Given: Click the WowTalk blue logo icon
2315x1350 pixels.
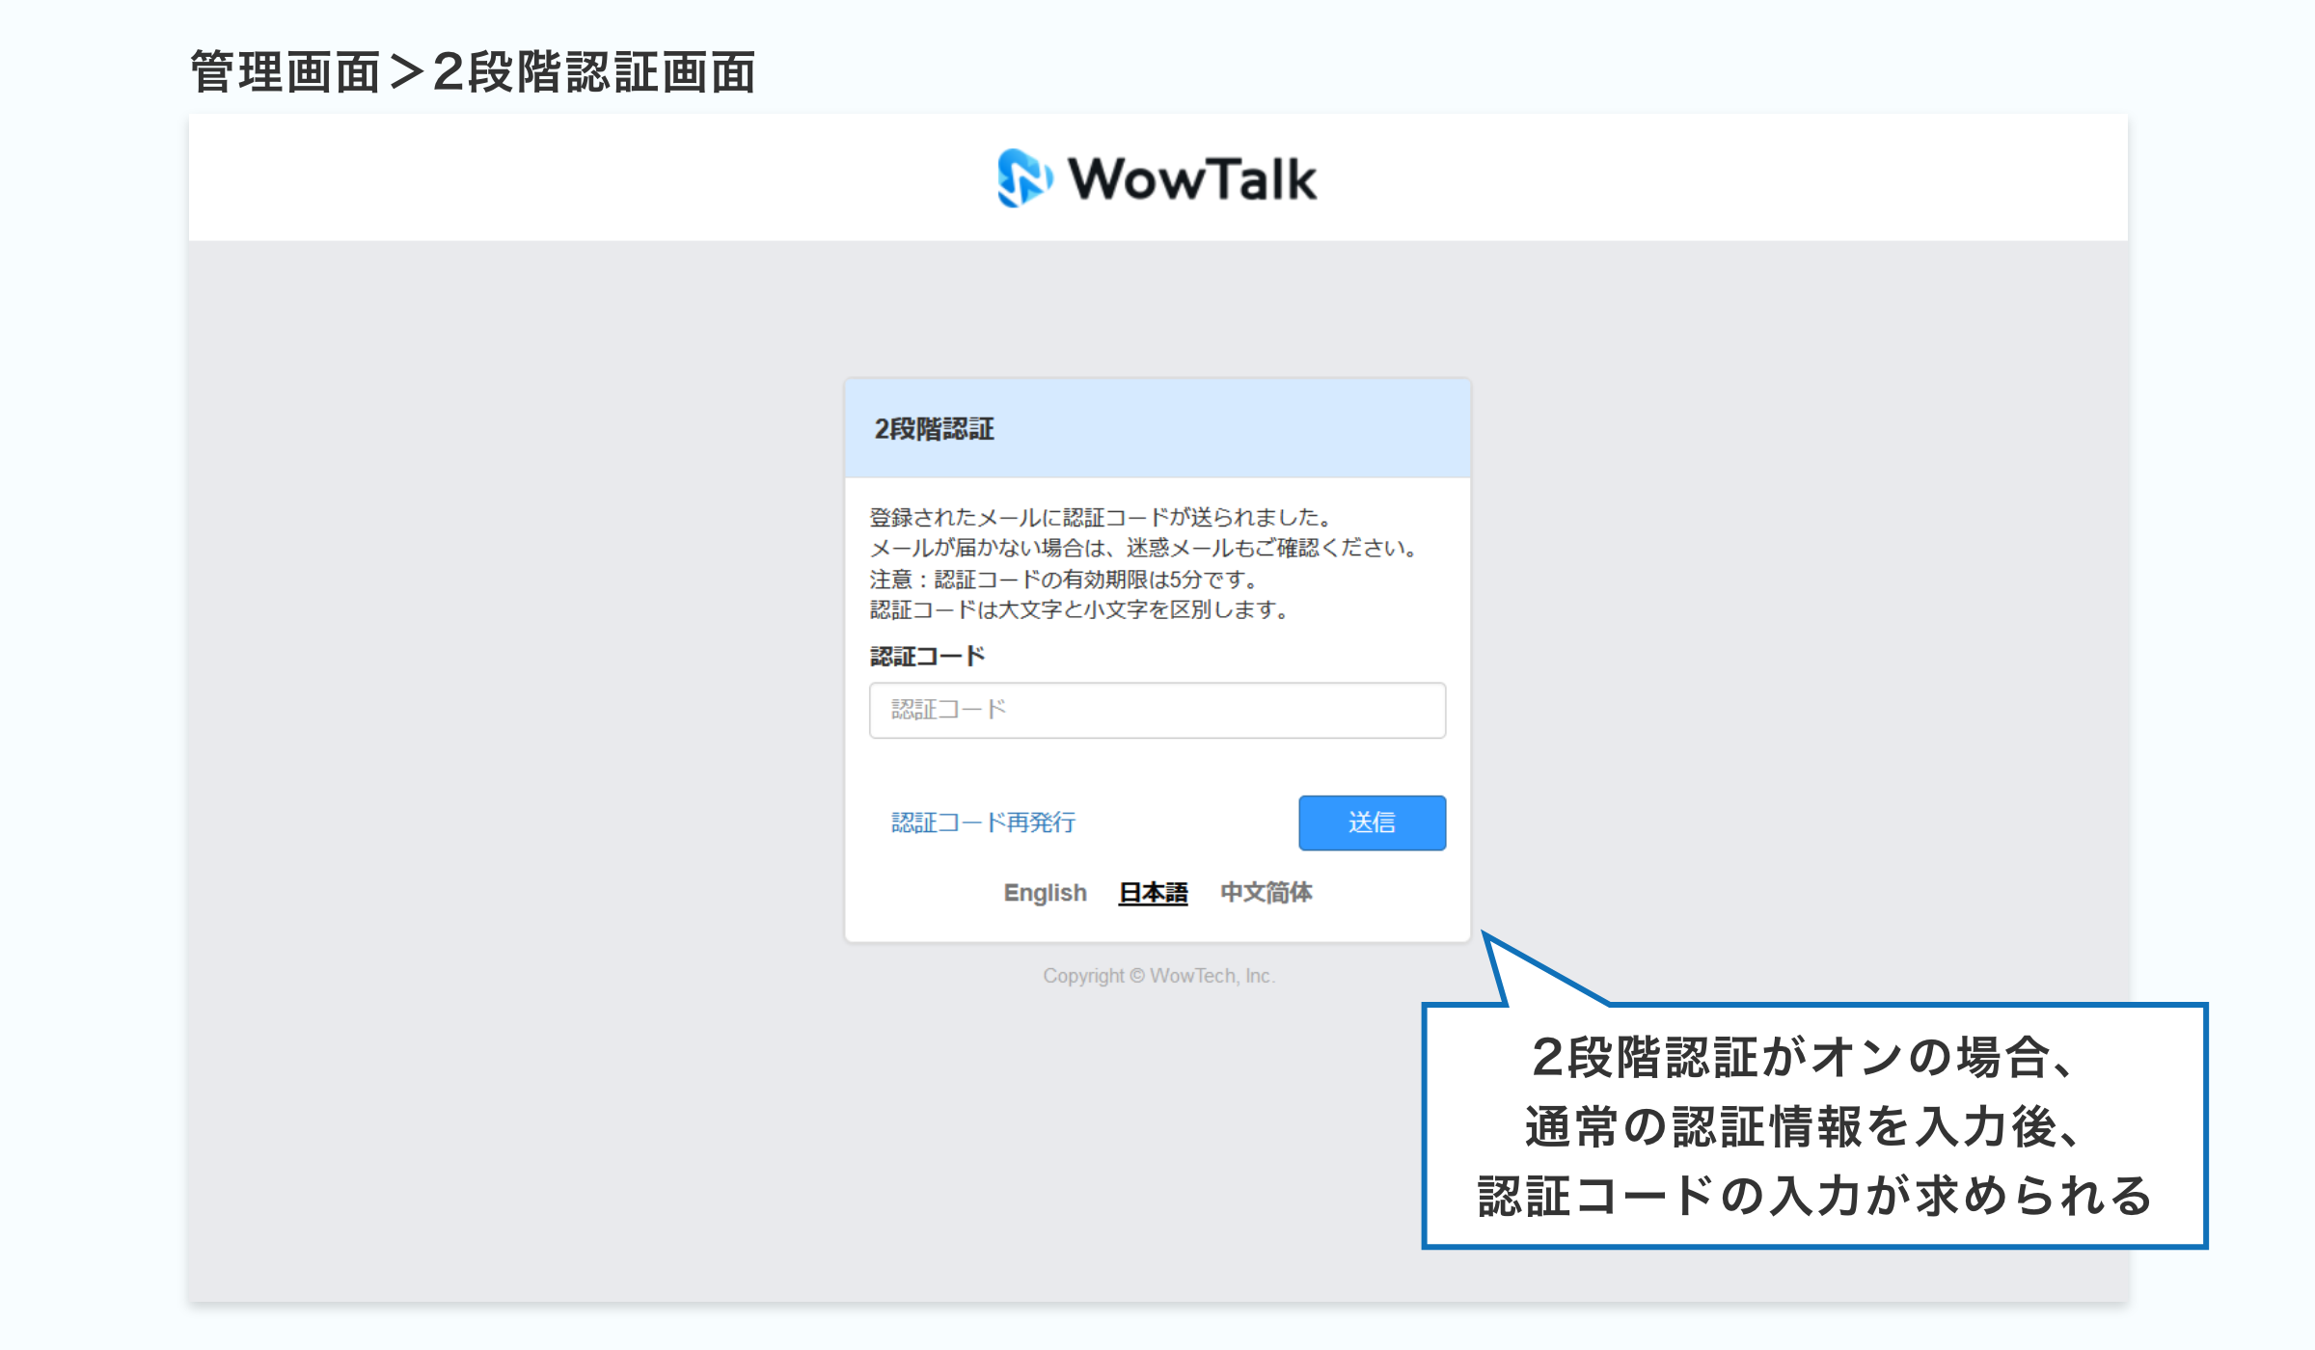Looking at the screenshot, I should click(1023, 178).
